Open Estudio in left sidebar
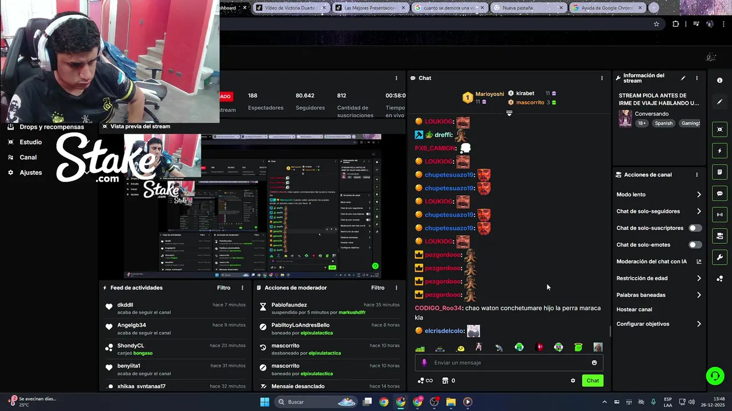 [30, 142]
